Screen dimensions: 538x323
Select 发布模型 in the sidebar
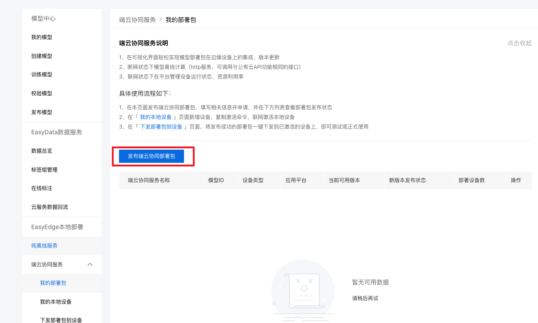tap(42, 112)
